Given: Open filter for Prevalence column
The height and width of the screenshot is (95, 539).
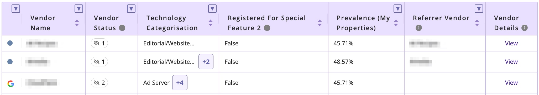Looking at the screenshot, I should click(x=398, y=9).
